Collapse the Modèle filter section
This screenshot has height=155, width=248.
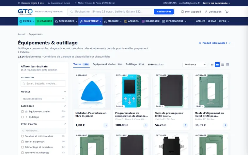pyautogui.click(x=65, y=92)
